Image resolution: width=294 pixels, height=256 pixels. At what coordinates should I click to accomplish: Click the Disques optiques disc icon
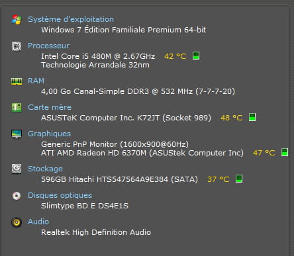[x=17, y=196]
